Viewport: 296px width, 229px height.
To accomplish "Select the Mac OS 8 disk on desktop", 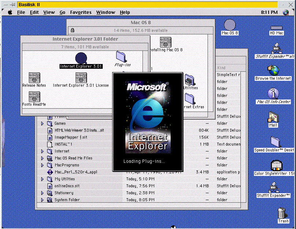I will (230, 25).
